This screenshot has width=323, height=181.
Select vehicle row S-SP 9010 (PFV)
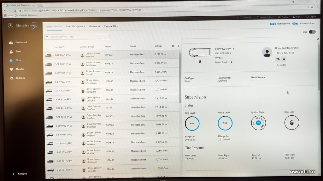pyautogui.click(x=112, y=99)
